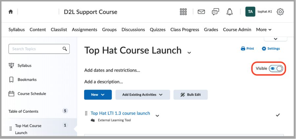Click the Table of Contents count badge 5
The width and height of the screenshot is (296, 139).
[x=65, y=111]
